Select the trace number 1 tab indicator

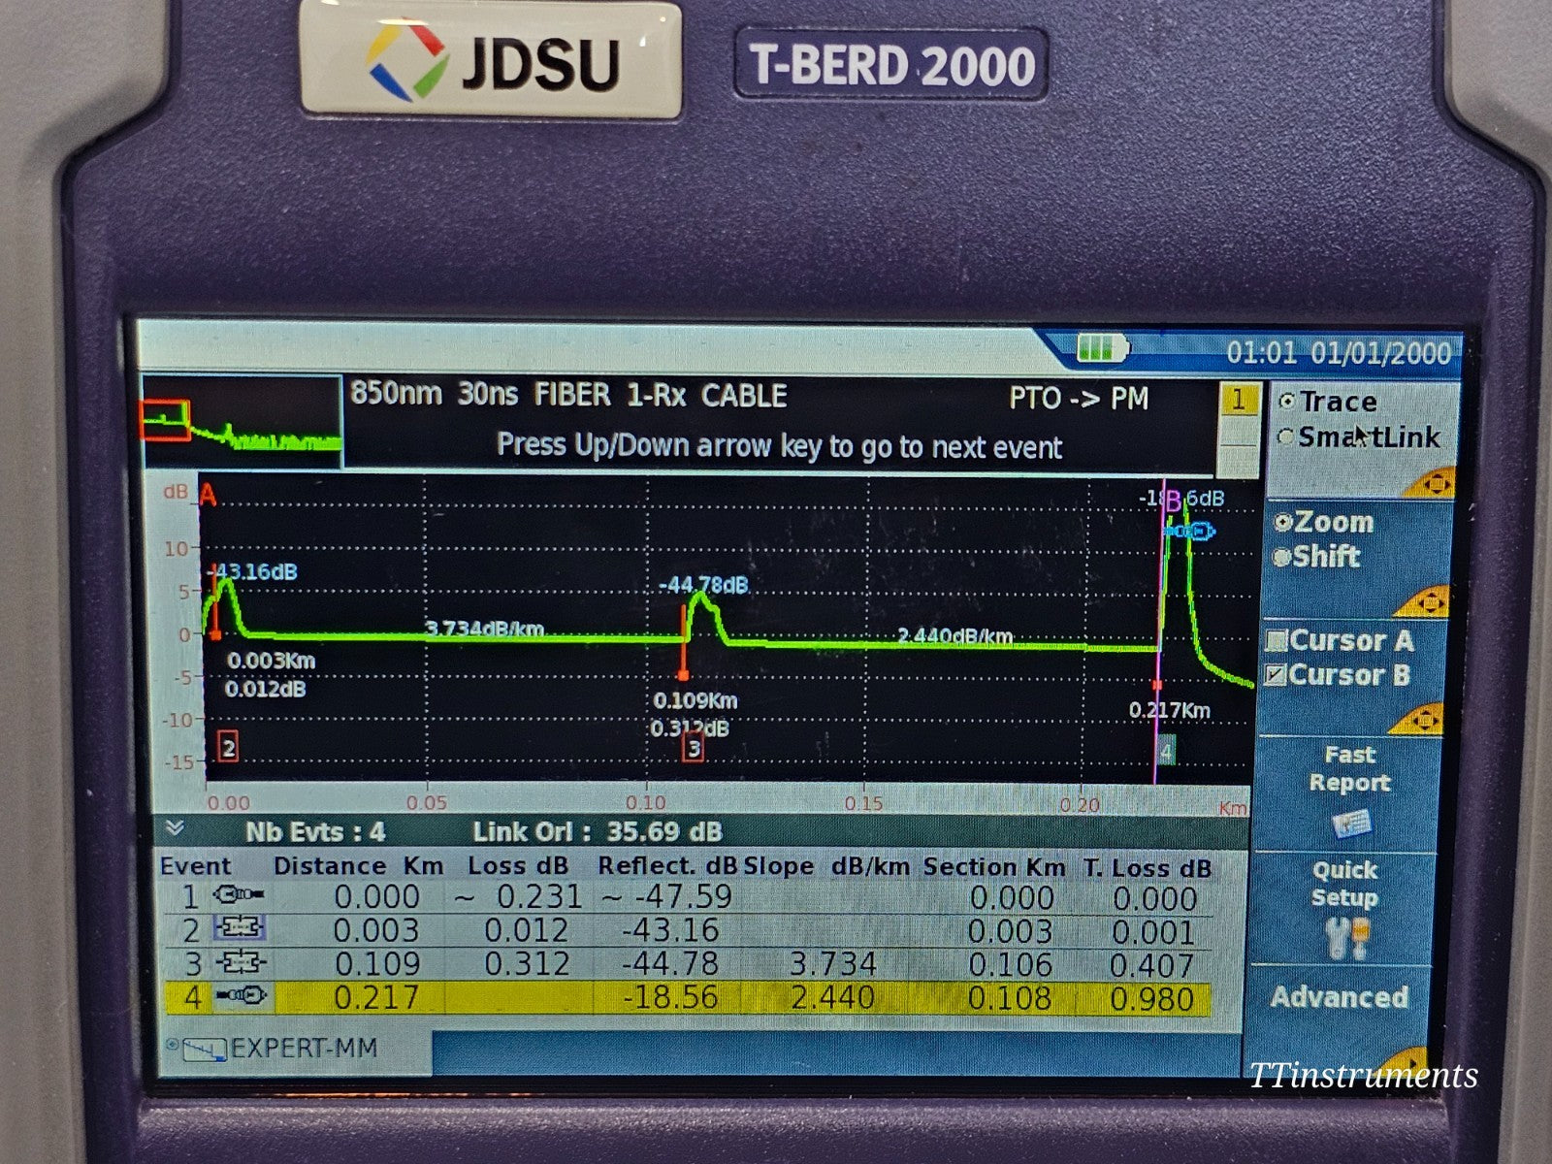point(1238,399)
